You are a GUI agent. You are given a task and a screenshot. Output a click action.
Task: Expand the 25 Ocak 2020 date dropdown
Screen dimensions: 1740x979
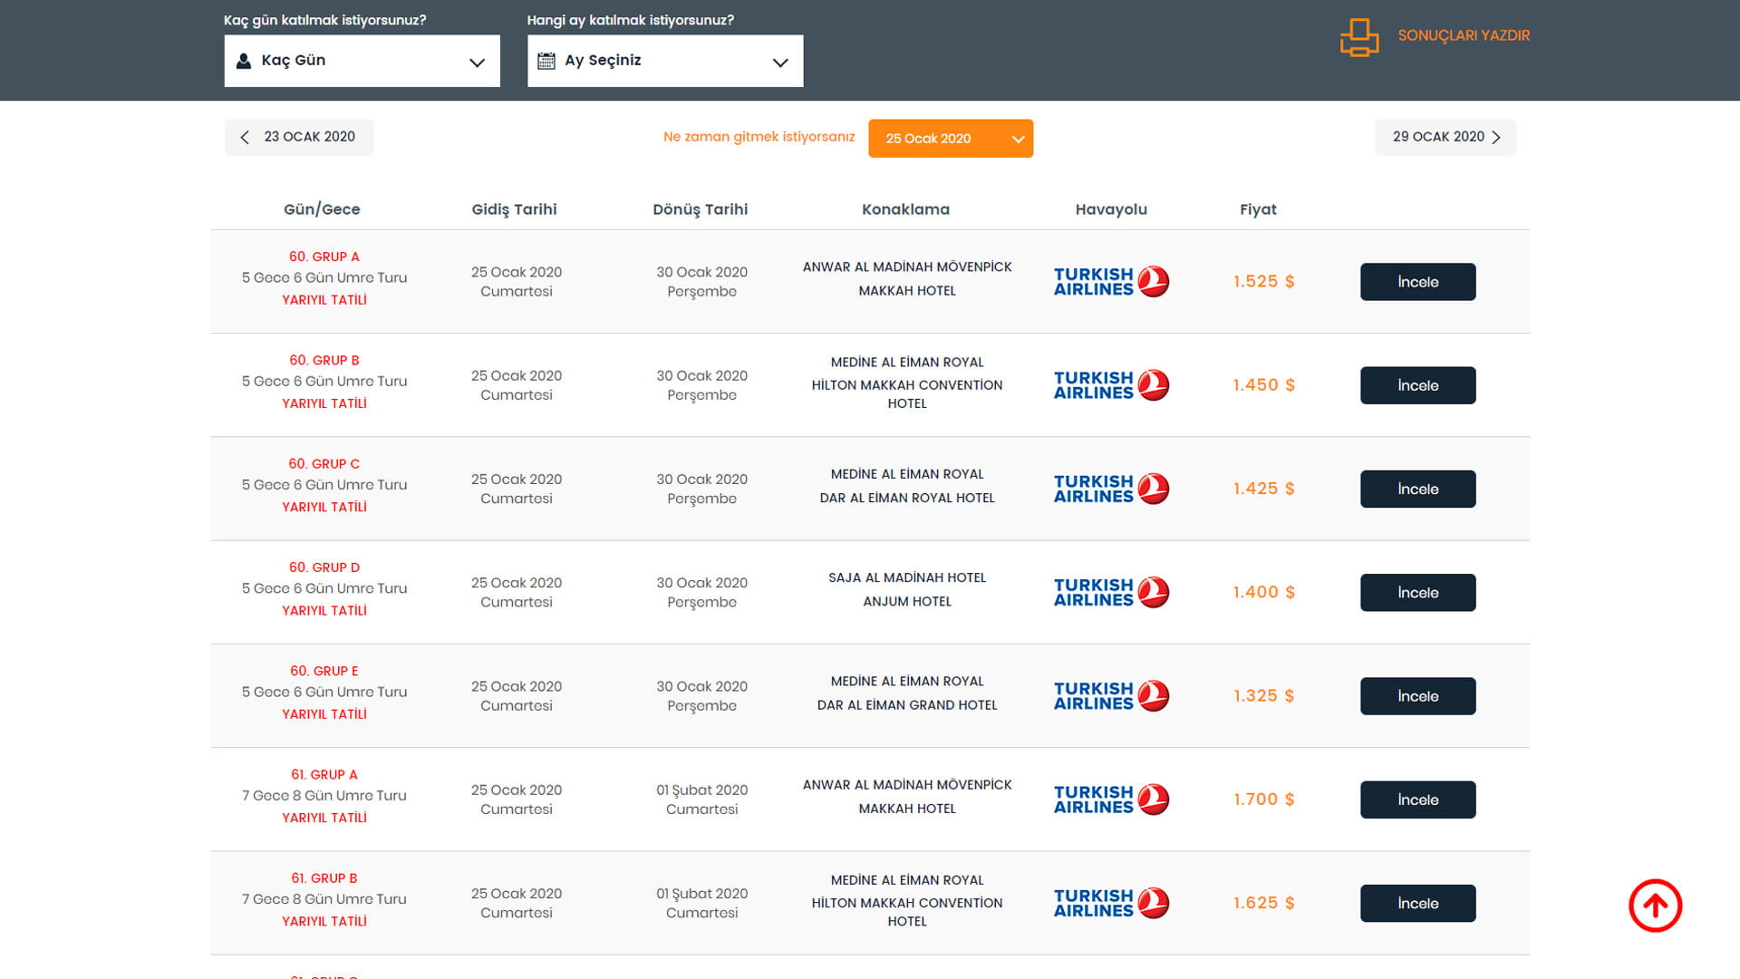(x=951, y=139)
